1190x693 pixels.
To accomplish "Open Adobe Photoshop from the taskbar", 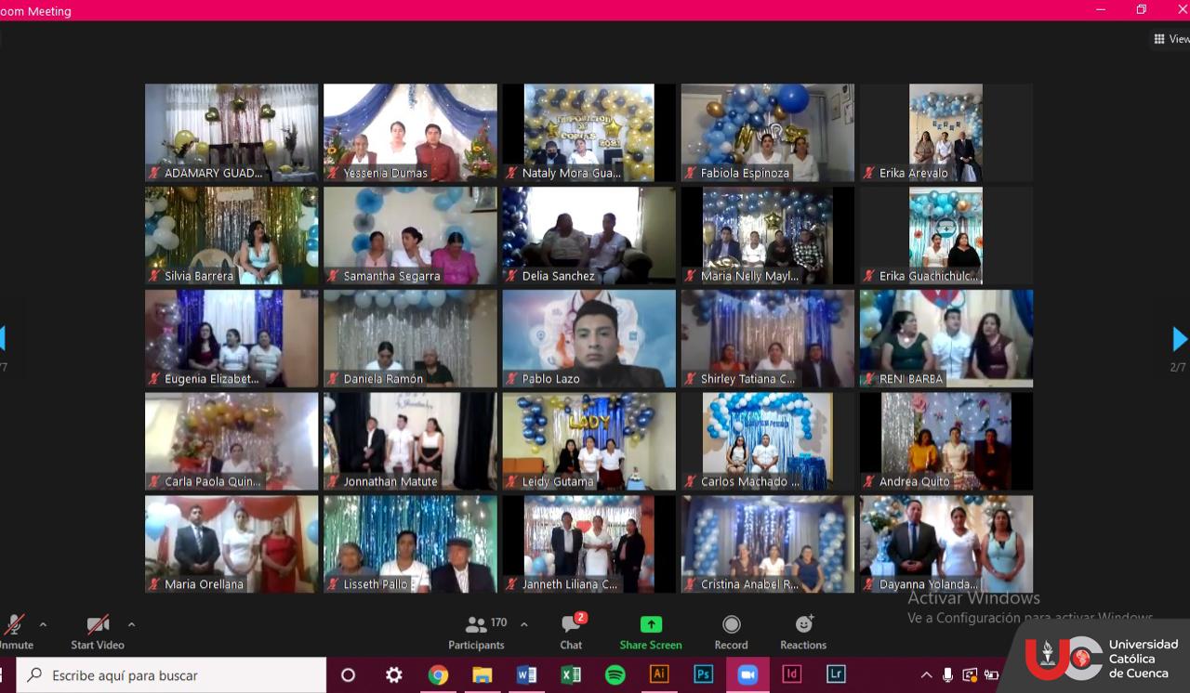I will (x=704, y=675).
